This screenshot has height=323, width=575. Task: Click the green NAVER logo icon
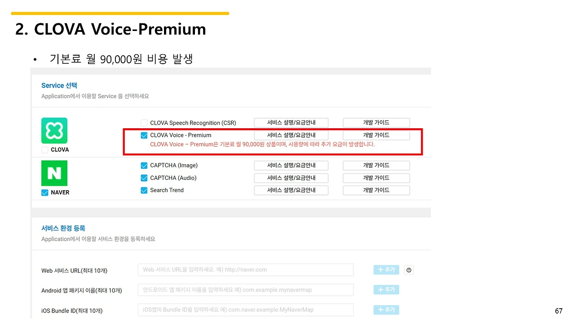[54, 173]
